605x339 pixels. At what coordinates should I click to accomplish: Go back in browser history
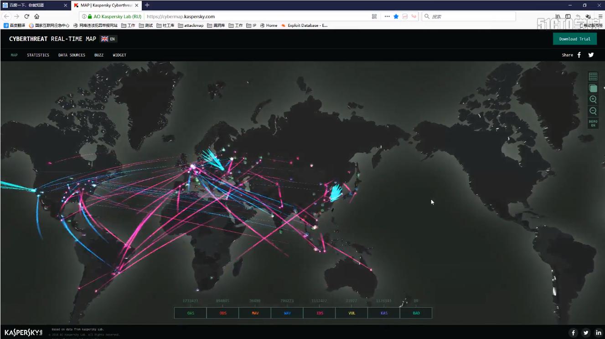click(6, 16)
